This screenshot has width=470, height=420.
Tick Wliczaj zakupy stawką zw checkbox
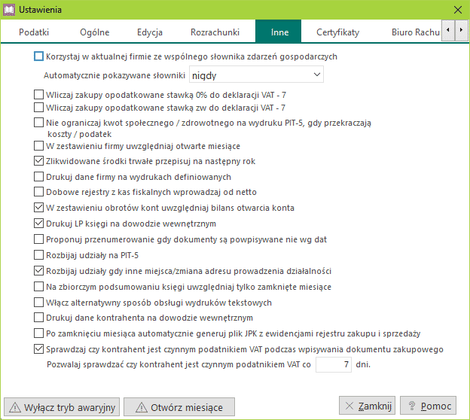click(38, 107)
